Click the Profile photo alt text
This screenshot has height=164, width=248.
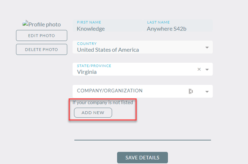click(x=44, y=24)
